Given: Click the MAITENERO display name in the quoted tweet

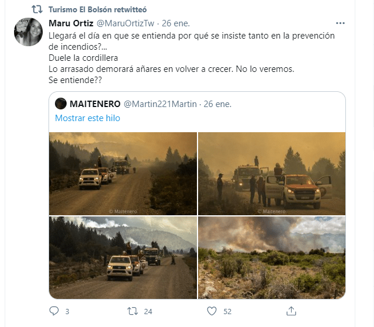Looking at the screenshot, I should (x=95, y=104).
